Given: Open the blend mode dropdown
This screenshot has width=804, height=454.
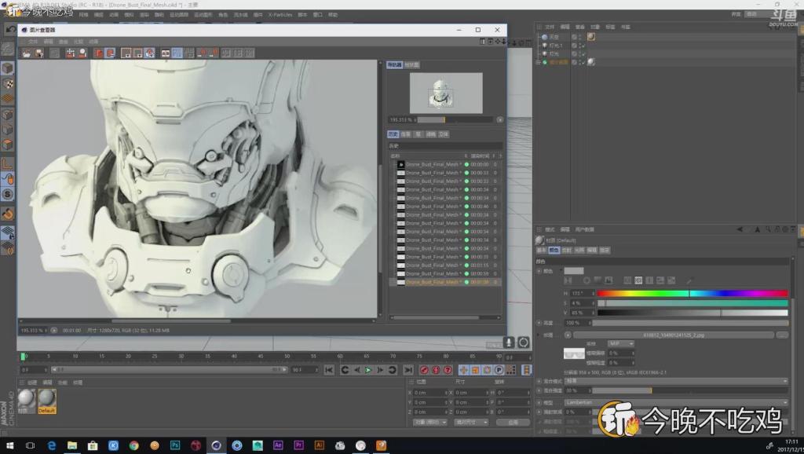Looking at the screenshot, I should click(676, 381).
